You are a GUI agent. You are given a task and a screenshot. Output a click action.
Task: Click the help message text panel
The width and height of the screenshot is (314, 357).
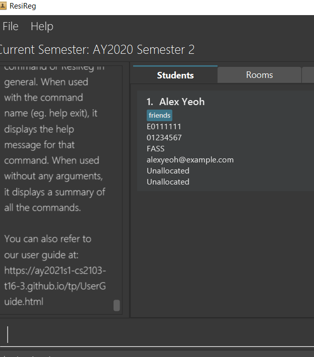pos(61,190)
